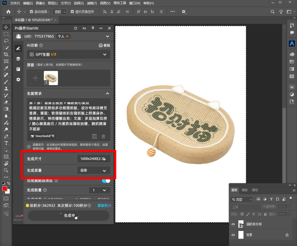297x246 pixels.
Task: Open the blend mode 正常 dropdown
Action: click(x=246, y=207)
